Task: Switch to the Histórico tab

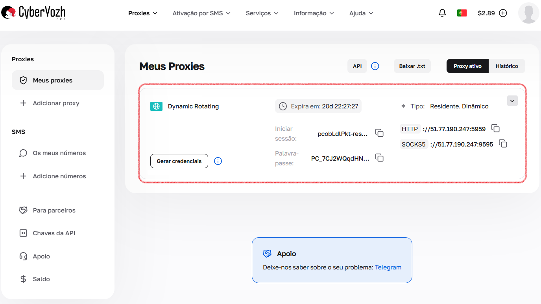Action: (507, 66)
